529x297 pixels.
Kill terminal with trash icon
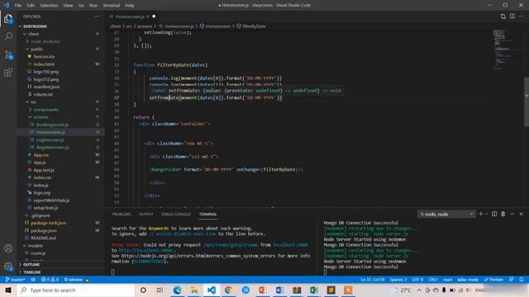click(503, 214)
